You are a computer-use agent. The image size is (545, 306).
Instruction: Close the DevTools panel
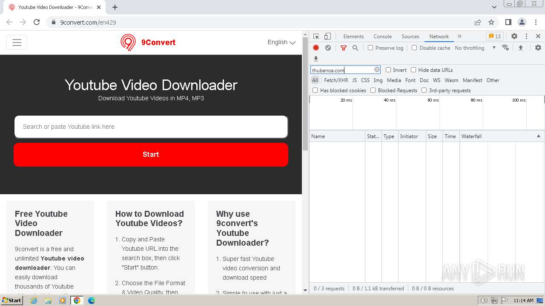point(538,37)
